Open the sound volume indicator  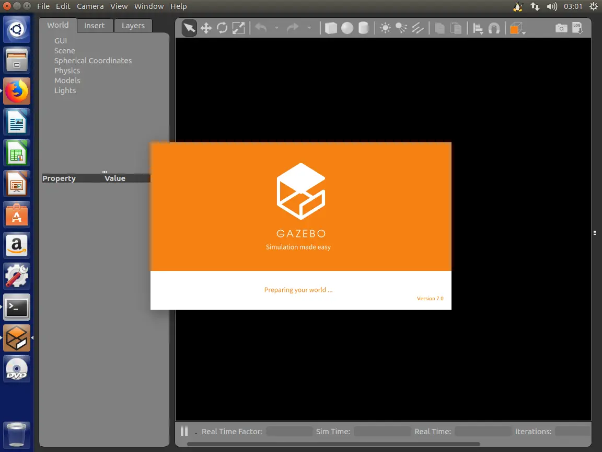pyautogui.click(x=552, y=6)
